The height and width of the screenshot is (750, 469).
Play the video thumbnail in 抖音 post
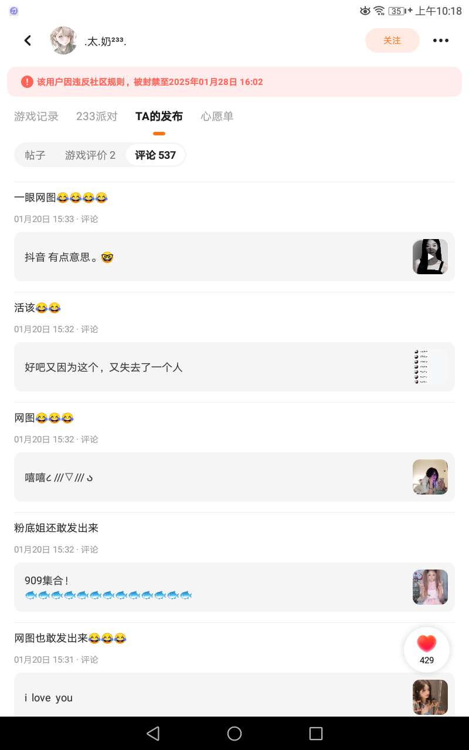(x=430, y=257)
